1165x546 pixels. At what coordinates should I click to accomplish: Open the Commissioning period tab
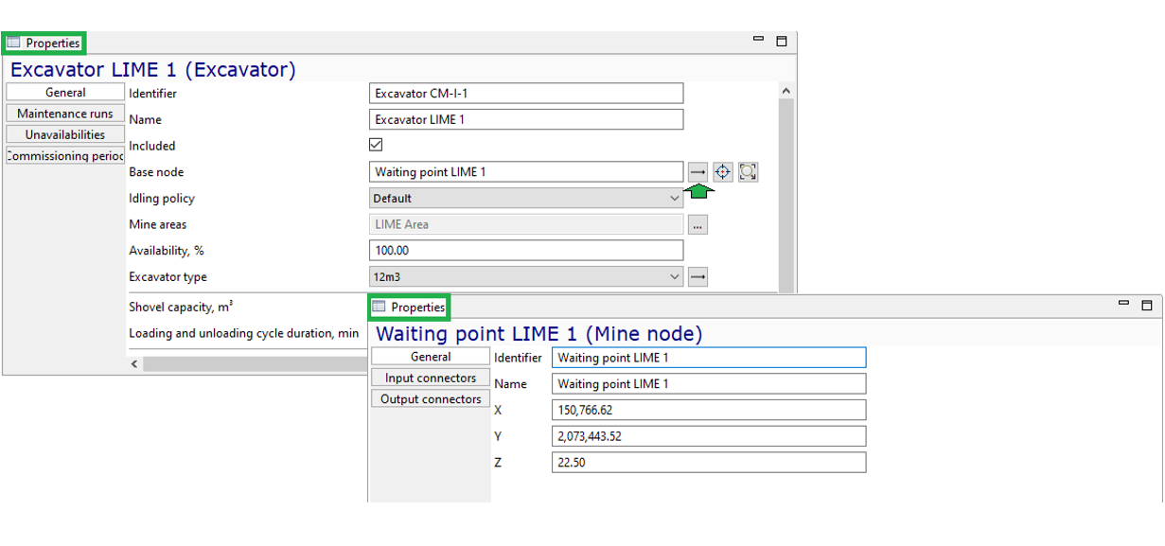[x=65, y=155]
